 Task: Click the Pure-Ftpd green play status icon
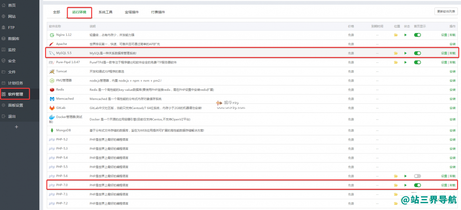coord(406,62)
